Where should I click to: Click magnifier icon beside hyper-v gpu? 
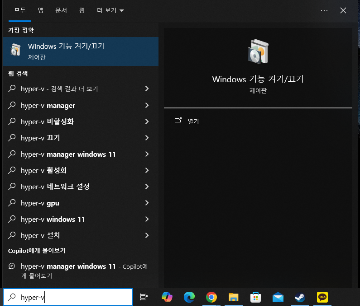[12, 203]
